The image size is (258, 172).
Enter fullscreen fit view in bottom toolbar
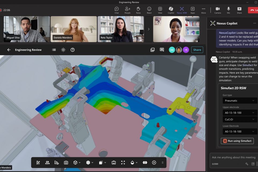coord(123,163)
